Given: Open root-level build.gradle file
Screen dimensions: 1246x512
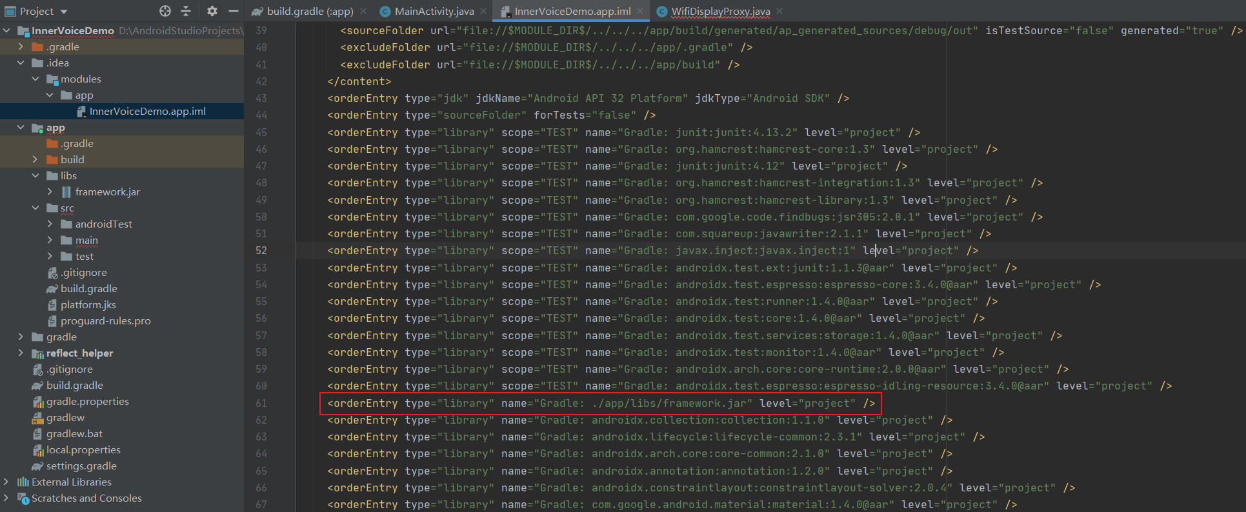Looking at the screenshot, I should [75, 386].
